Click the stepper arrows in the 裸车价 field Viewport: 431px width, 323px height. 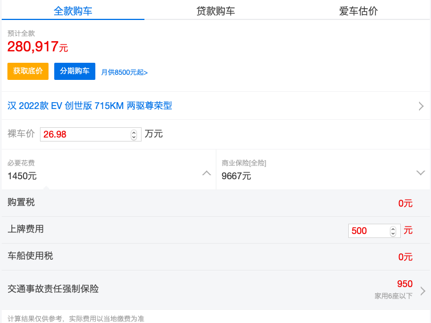point(134,135)
